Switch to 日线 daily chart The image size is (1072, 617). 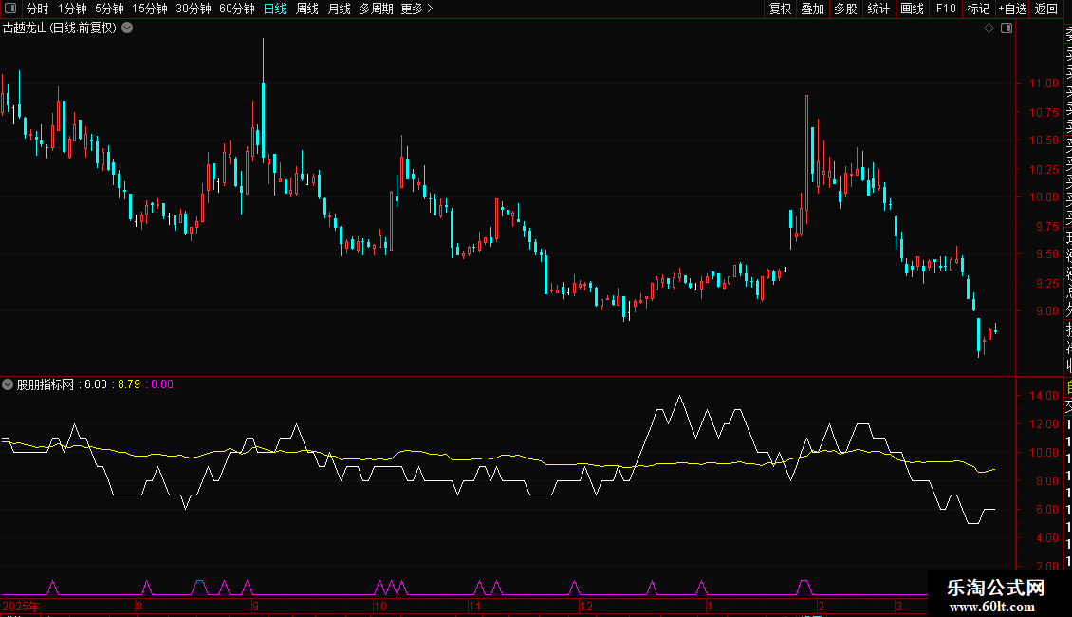coord(275,9)
